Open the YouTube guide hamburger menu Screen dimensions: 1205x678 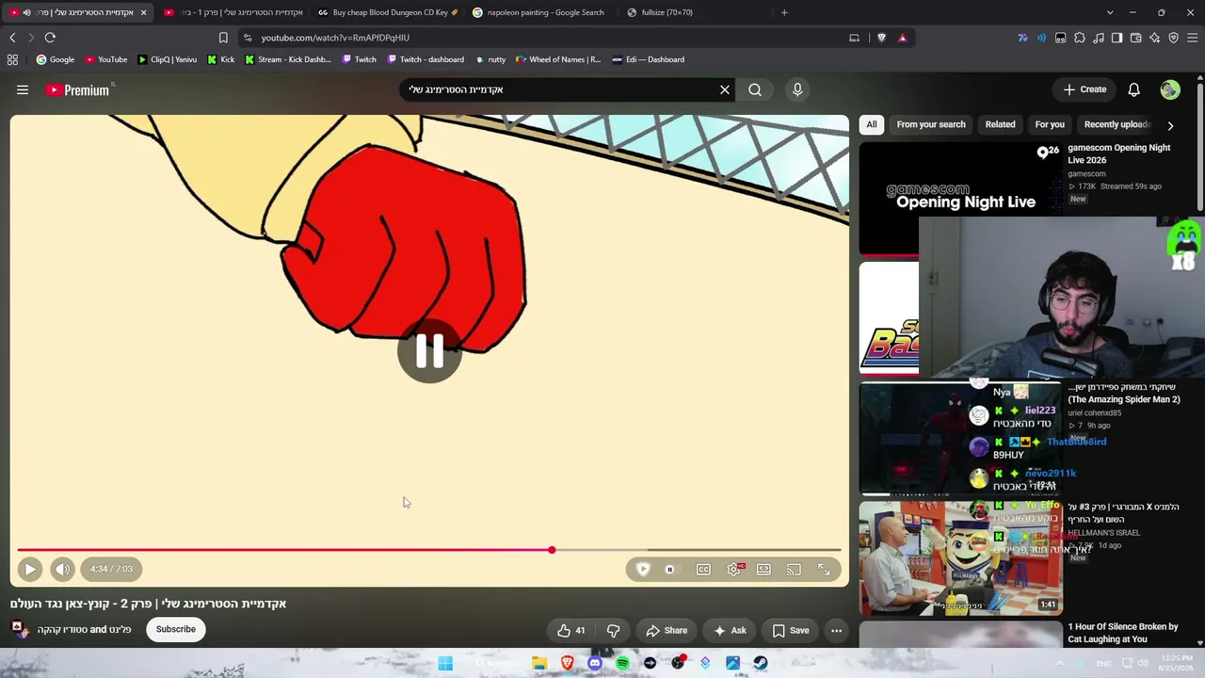click(23, 89)
